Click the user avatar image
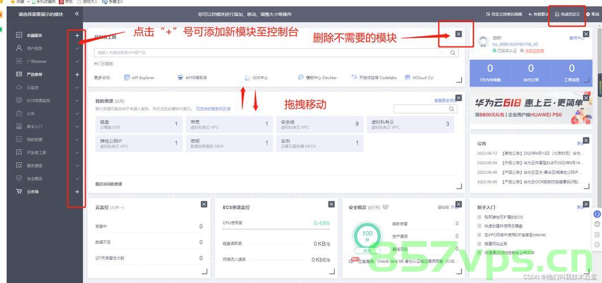The height and width of the screenshot is (283, 602). coord(483,41)
